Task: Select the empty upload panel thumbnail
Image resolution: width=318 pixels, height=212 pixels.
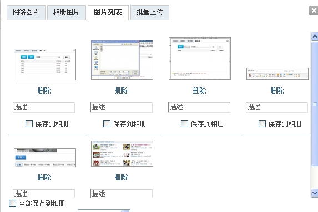Action: (x=200, y=58)
